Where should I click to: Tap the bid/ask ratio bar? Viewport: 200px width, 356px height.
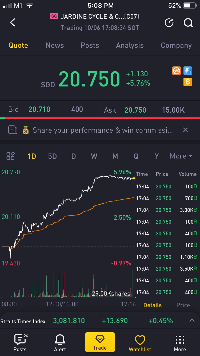[x=100, y=118]
